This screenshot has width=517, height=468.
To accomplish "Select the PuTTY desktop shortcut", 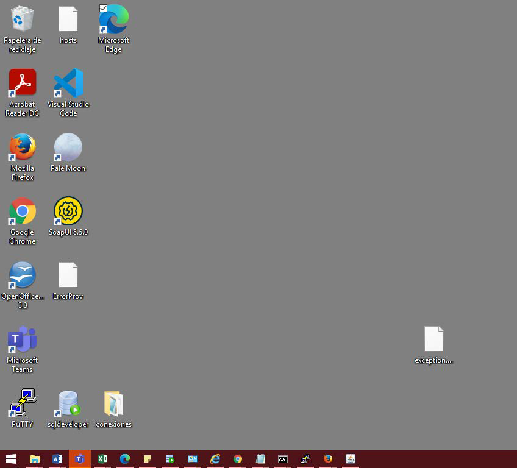I will (22, 403).
